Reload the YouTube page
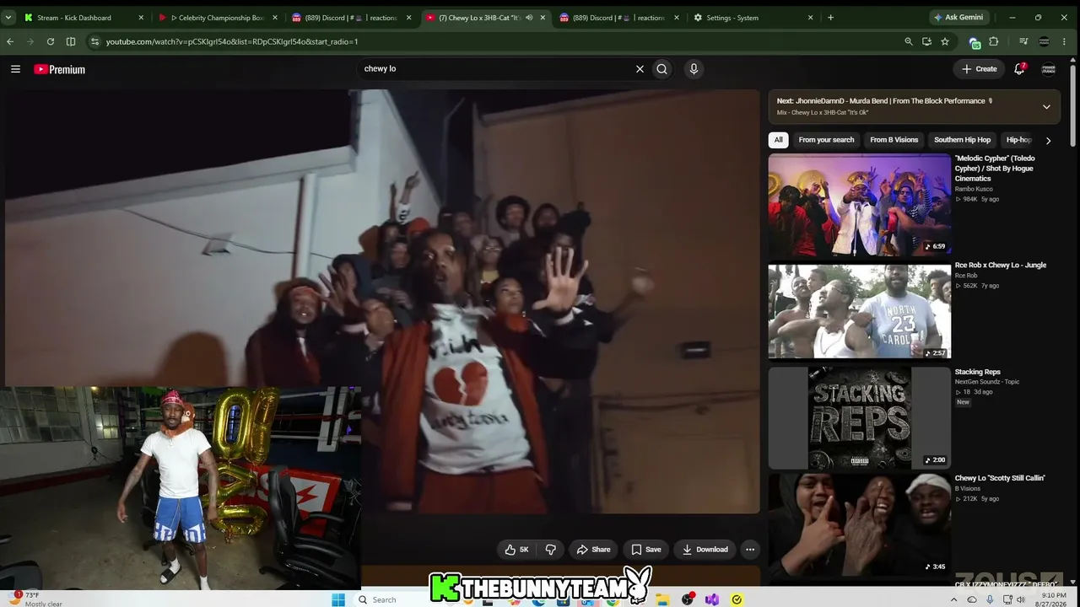The height and width of the screenshot is (607, 1080). 51,41
